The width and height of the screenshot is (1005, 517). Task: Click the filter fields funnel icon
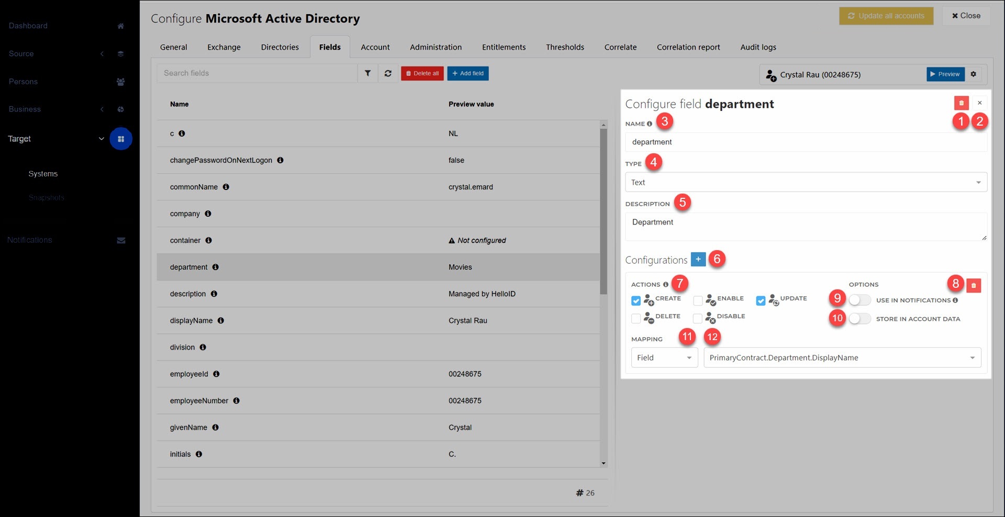pyautogui.click(x=368, y=73)
